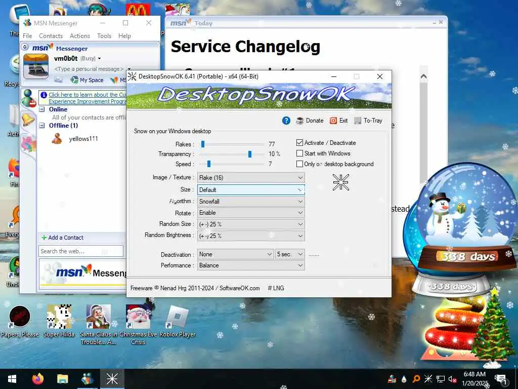Open the Random Size dropdown
Image resolution: width=518 pixels, height=389 pixels.
(251, 224)
